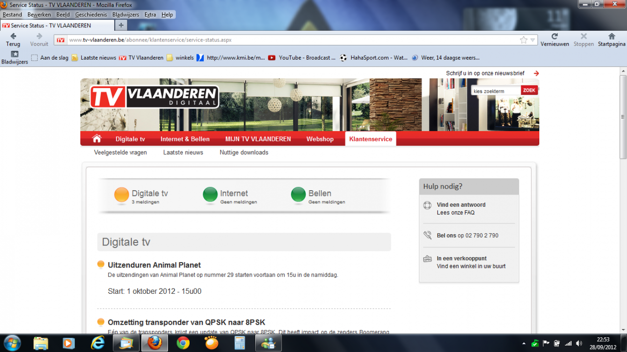Click the Uitzenduren Animal Planet heading

pos(154,265)
